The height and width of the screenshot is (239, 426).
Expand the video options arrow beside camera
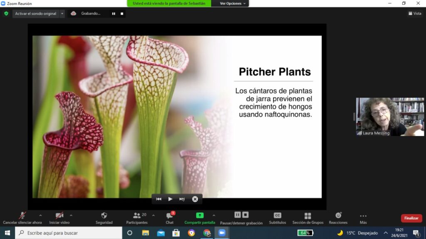(71, 215)
